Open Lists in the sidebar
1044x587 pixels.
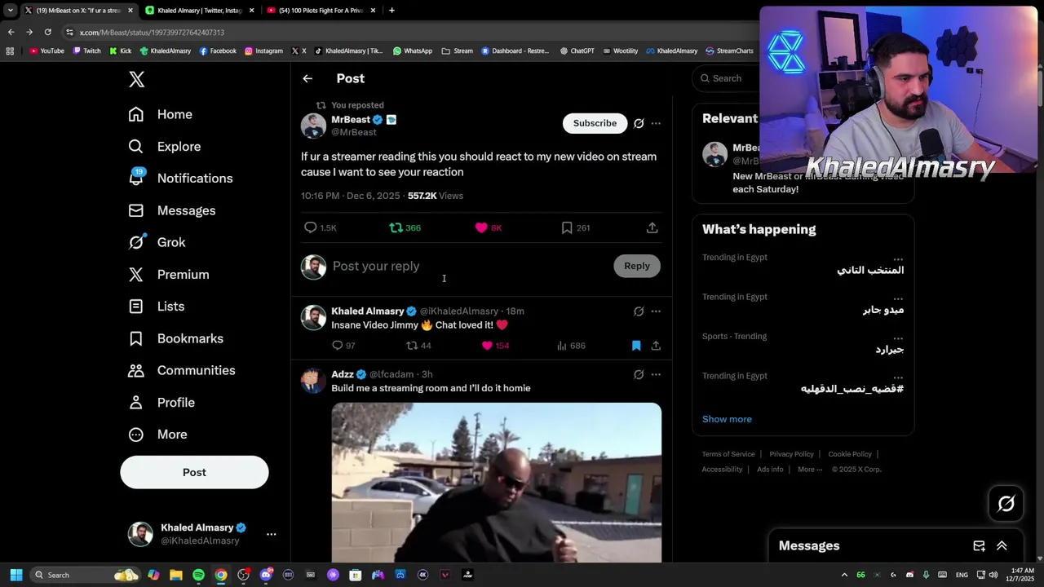click(157, 307)
